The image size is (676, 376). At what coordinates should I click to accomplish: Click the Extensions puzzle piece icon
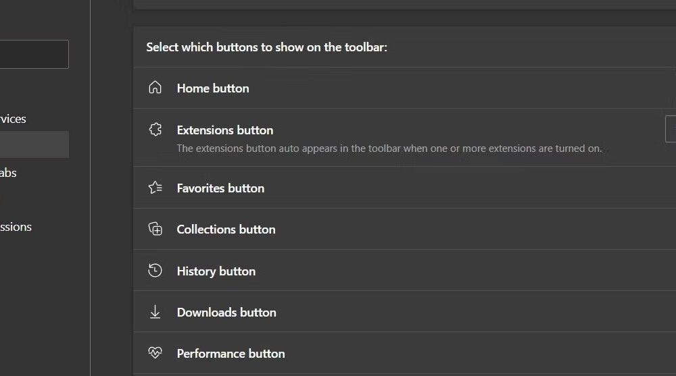[x=155, y=129]
